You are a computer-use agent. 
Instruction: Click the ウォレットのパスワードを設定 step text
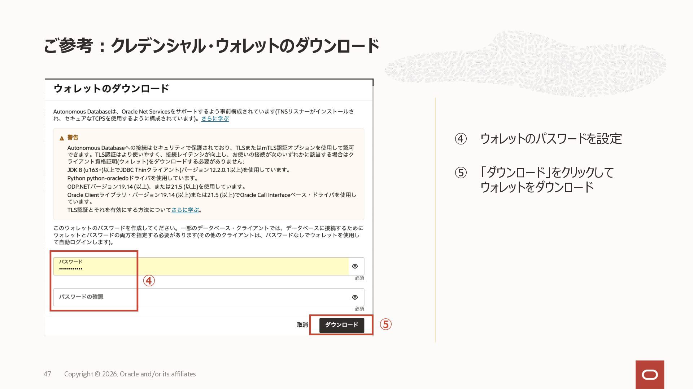pyautogui.click(x=551, y=139)
